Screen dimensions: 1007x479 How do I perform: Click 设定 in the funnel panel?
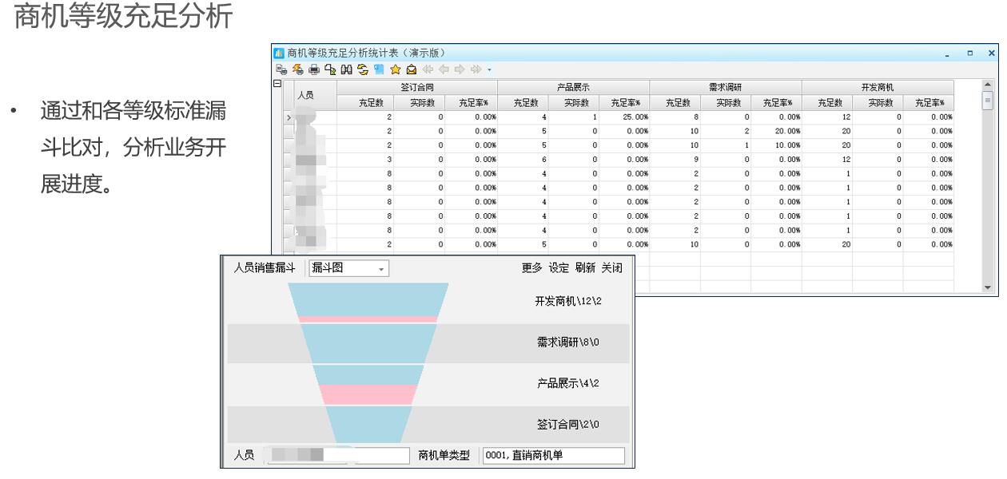[559, 268]
